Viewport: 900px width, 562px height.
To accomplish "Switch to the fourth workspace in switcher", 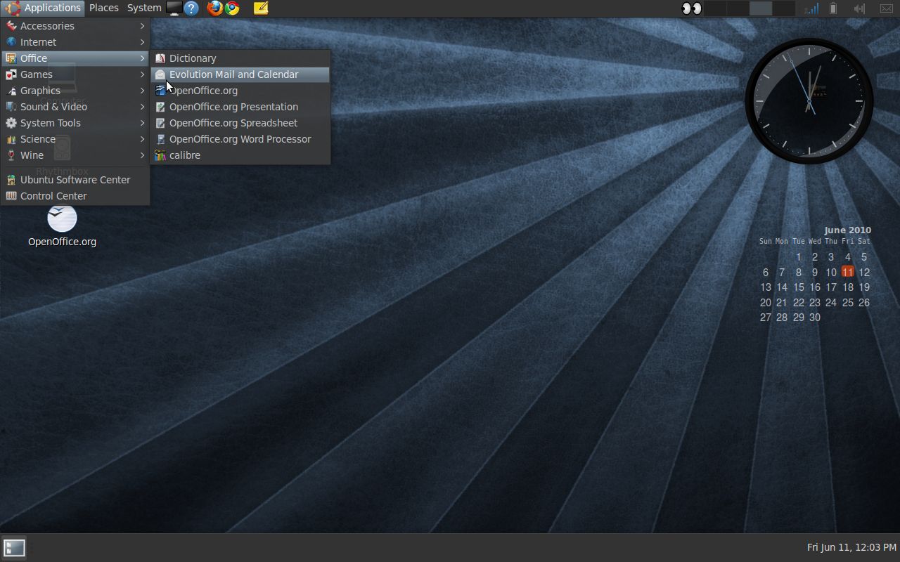I will [783, 8].
